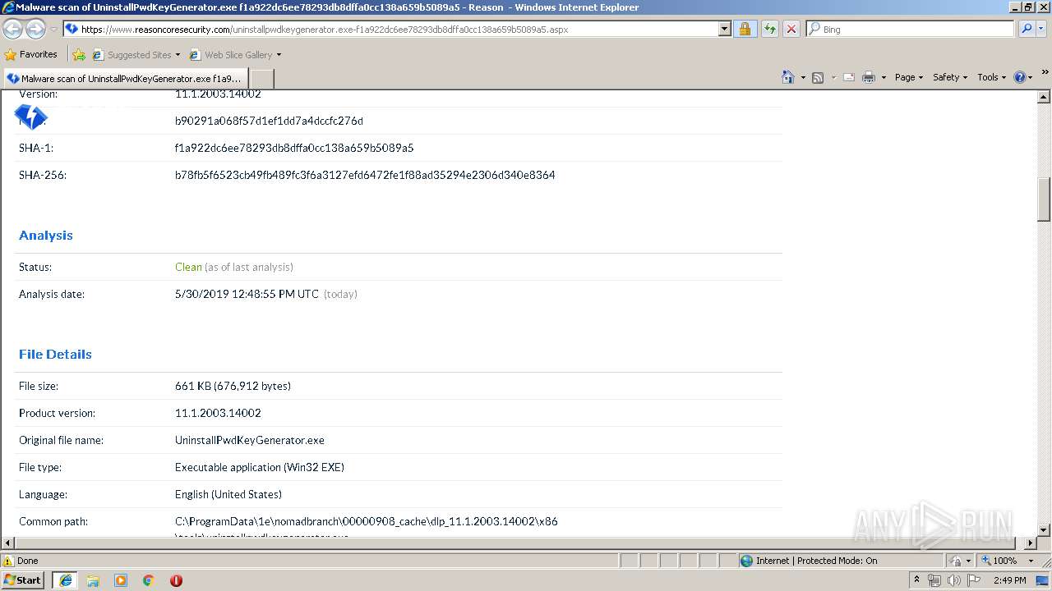Click the Bing search box
The image size is (1052, 591).
[911, 29]
